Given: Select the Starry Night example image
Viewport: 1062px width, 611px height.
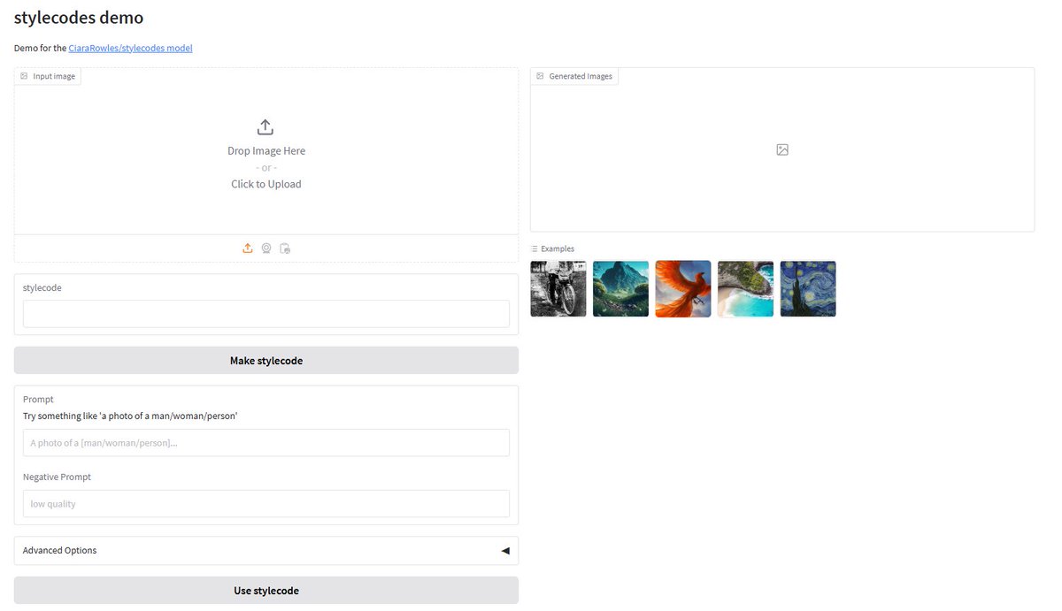Looking at the screenshot, I should pyautogui.click(x=808, y=288).
